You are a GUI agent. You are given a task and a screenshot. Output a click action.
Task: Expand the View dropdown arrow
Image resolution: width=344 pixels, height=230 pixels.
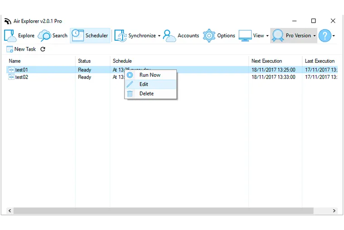tap(267, 36)
